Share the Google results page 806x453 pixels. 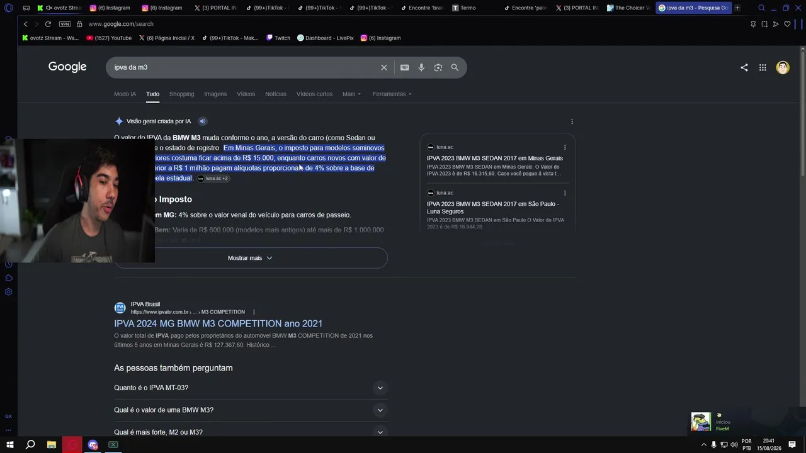point(744,67)
